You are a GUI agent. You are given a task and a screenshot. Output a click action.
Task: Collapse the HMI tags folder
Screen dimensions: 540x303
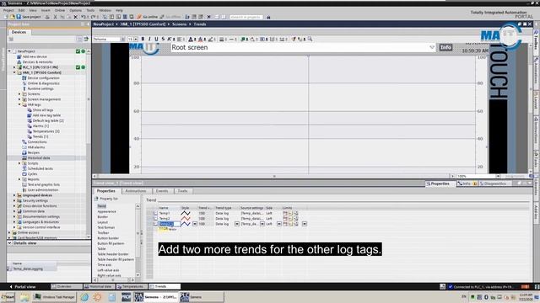click(19, 104)
